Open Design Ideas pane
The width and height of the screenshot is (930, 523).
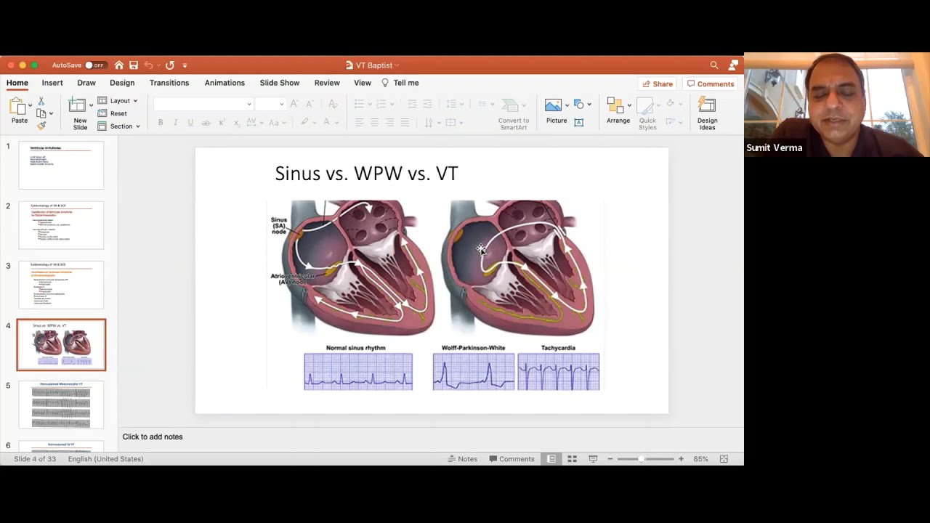pyautogui.click(x=707, y=114)
